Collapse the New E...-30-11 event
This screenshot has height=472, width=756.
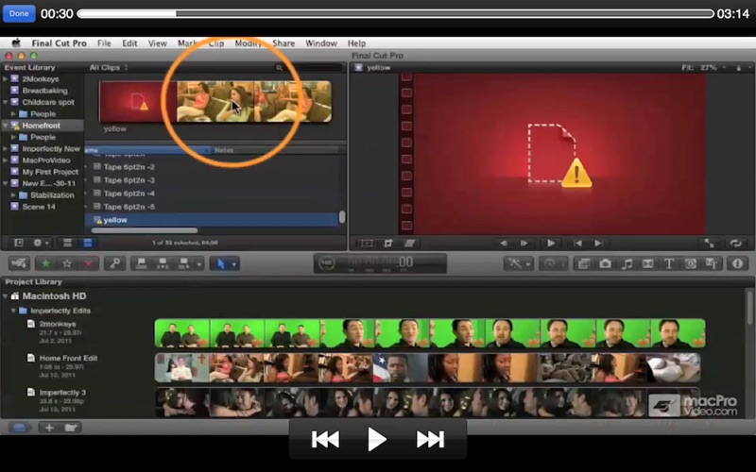[6, 183]
